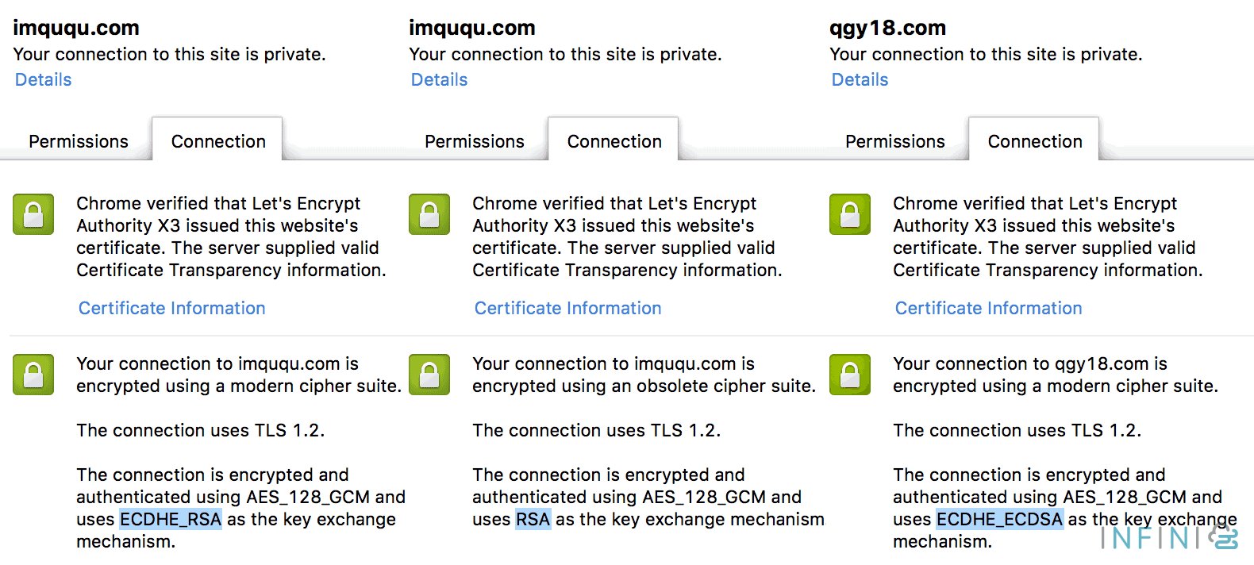This screenshot has width=1254, height=565.
Task: Click Details in the middle imququ.com panel
Action: [439, 79]
